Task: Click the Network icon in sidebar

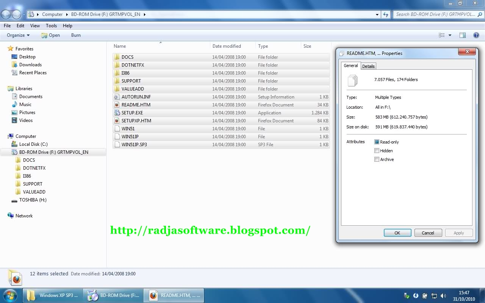Action: click(x=11, y=216)
